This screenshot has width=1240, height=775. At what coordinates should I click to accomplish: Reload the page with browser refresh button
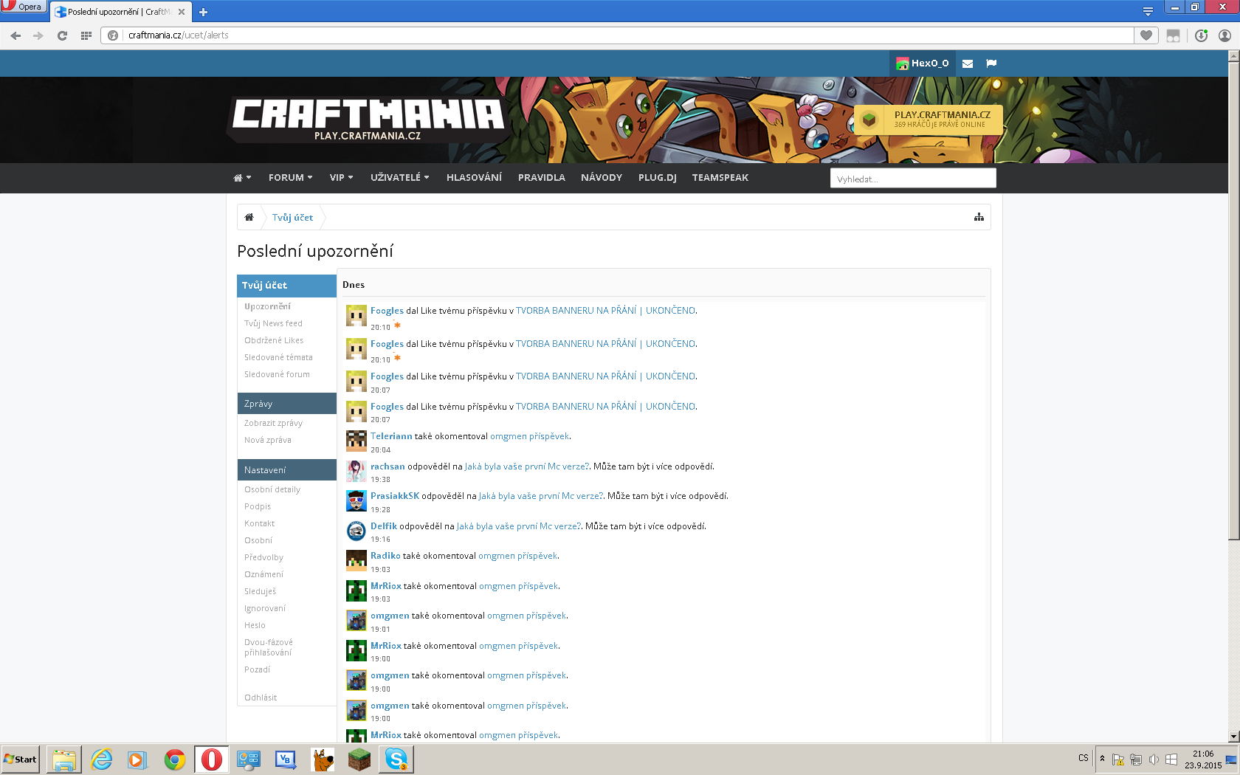[62, 35]
